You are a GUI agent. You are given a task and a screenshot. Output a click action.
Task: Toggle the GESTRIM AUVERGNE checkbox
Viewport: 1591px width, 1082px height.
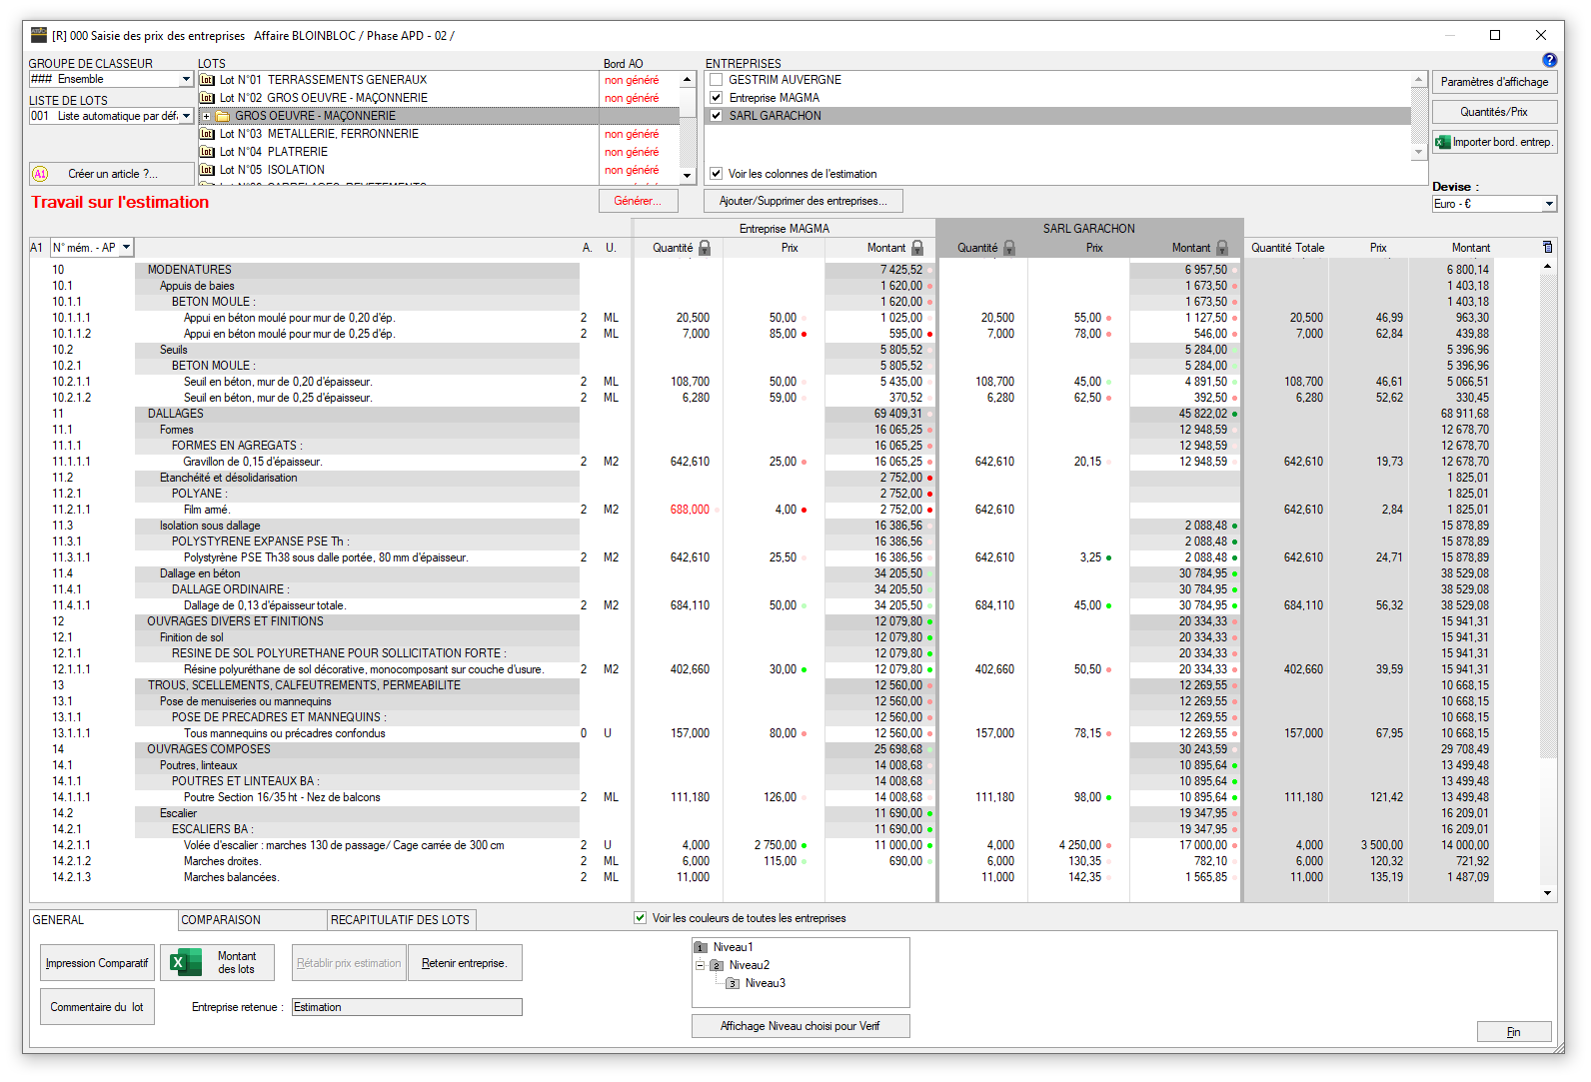point(716,80)
